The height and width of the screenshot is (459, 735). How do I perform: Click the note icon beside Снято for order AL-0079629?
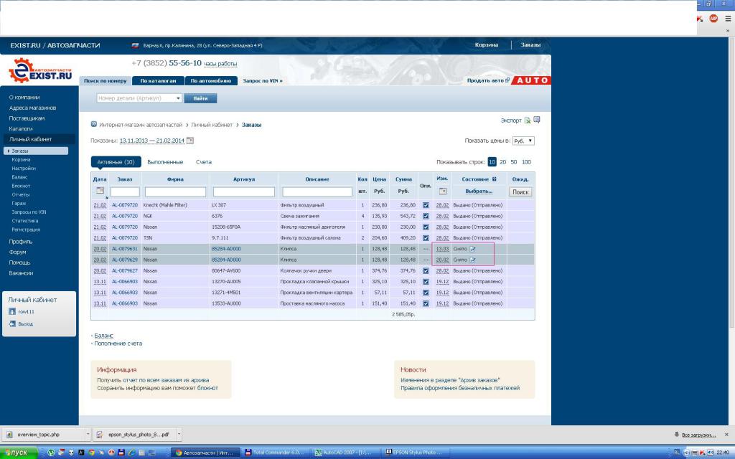472,260
